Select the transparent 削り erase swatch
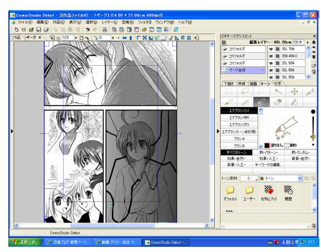Image resolution: width=321 pixels, height=252 pixels. click(287, 146)
